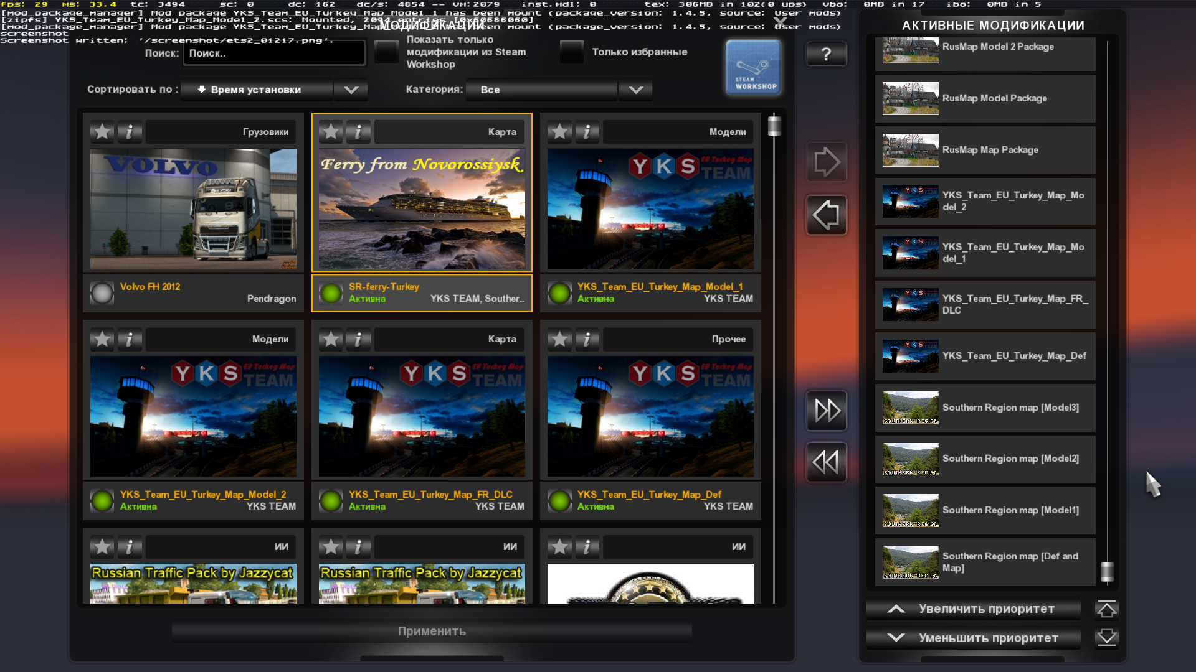The width and height of the screenshot is (1196, 672).
Task: Toggle 'Только избранные' favorites checkbox
Action: (x=572, y=52)
